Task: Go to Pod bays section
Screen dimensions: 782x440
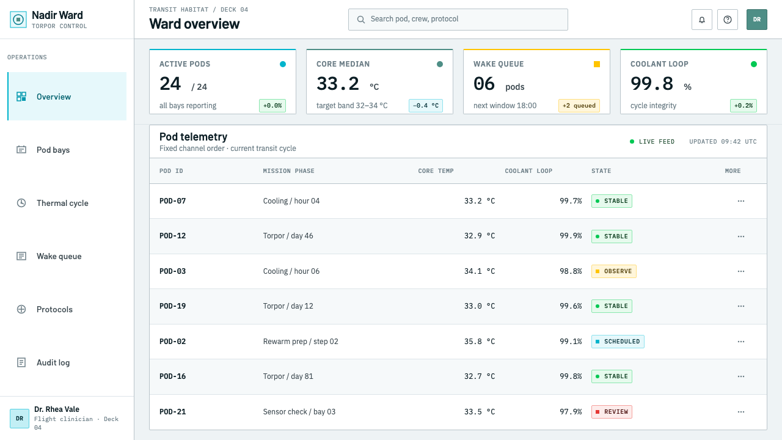Action: coord(67,150)
